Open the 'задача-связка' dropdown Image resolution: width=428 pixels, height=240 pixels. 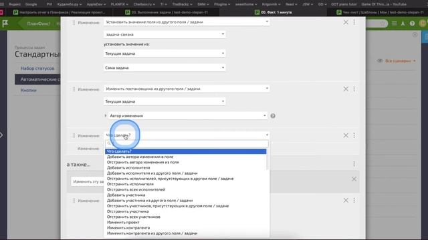pyautogui.click(x=165, y=35)
